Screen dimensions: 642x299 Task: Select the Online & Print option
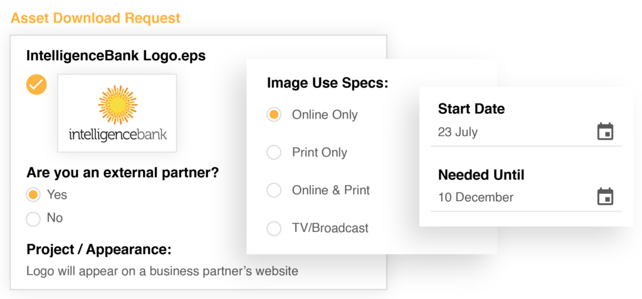[x=274, y=191]
